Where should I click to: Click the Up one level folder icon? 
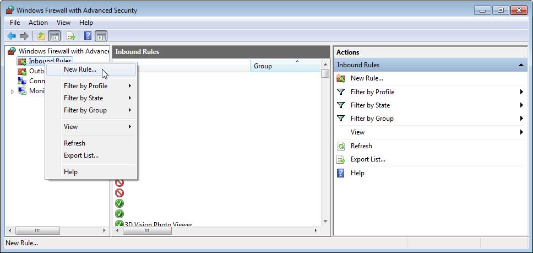pos(41,36)
